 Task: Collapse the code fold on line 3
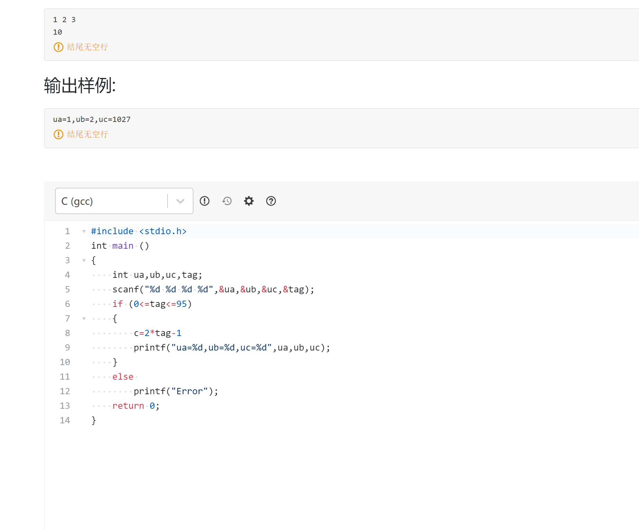[x=84, y=260]
